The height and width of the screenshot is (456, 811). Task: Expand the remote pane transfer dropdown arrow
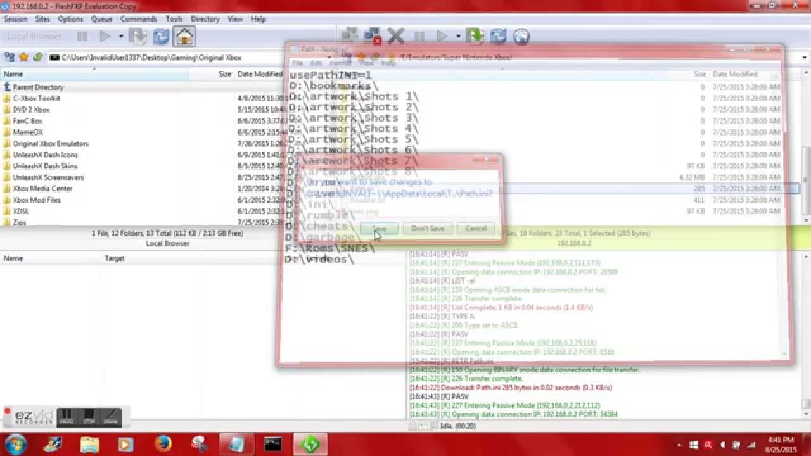tap(457, 37)
